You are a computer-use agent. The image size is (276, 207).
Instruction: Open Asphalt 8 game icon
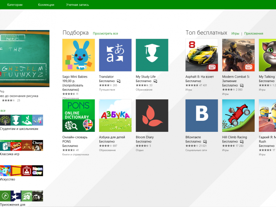(x=202, y=55)
